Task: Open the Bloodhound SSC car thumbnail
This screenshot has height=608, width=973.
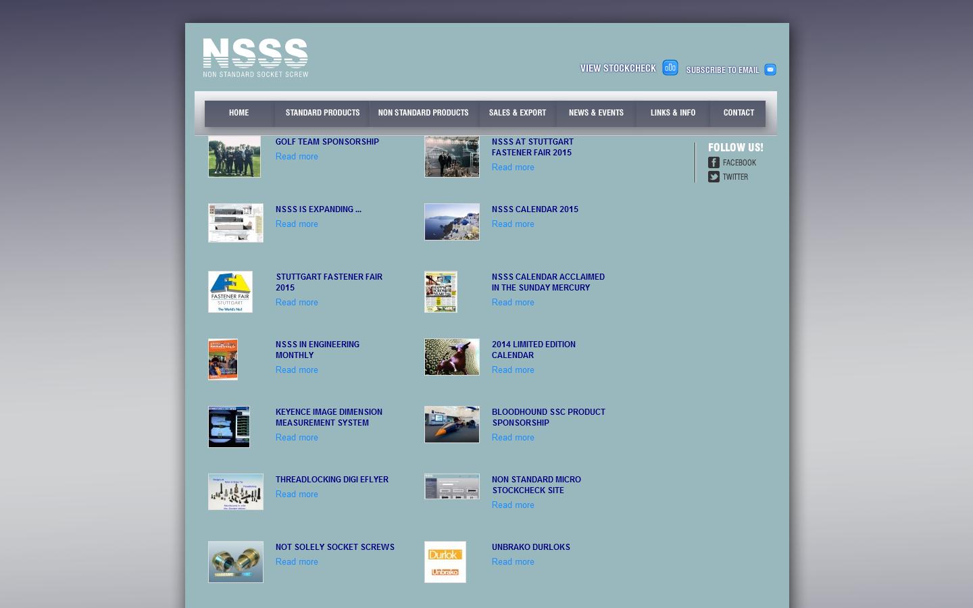Action: click(452, 425)
